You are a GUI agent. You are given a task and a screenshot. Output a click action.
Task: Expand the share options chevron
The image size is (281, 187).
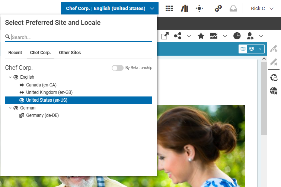click(x=189, y=36)
